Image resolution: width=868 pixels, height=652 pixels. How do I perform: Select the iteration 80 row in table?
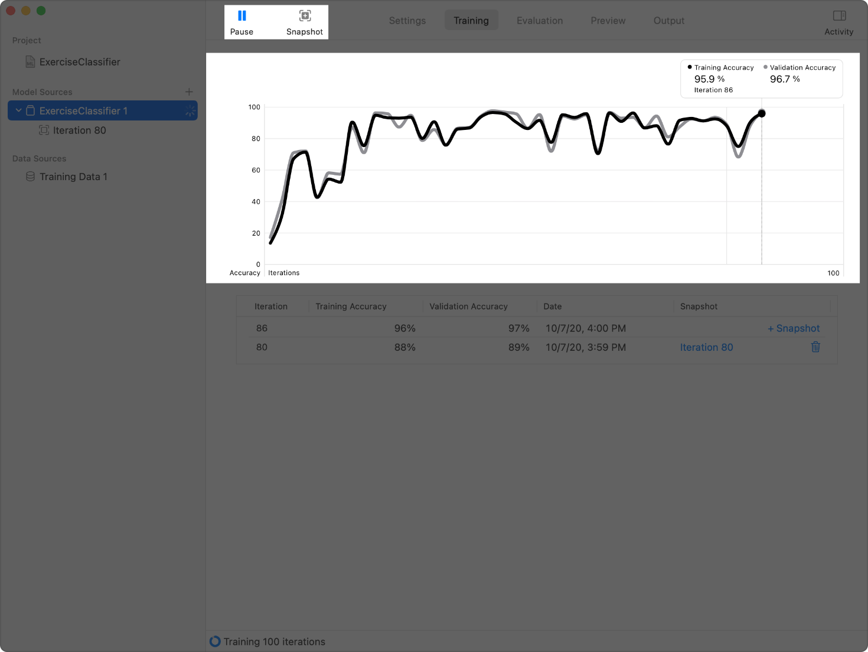[413, 347]
